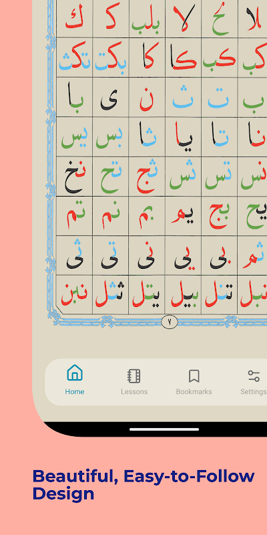Tap the Home tab icon

[75, 373]
